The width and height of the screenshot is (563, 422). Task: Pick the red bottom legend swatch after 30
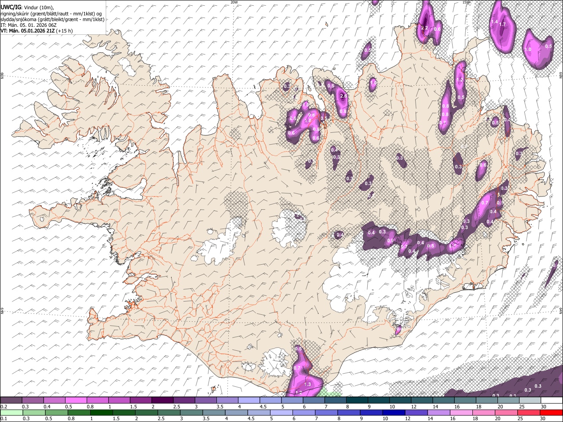[551, 412]
